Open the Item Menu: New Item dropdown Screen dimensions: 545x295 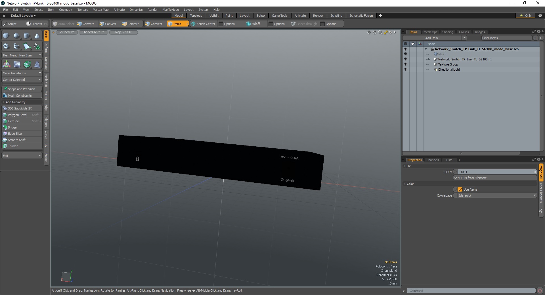(22, 55)
